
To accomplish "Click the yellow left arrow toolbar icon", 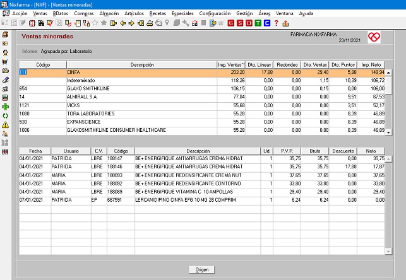I will click(x=122, y=23).
